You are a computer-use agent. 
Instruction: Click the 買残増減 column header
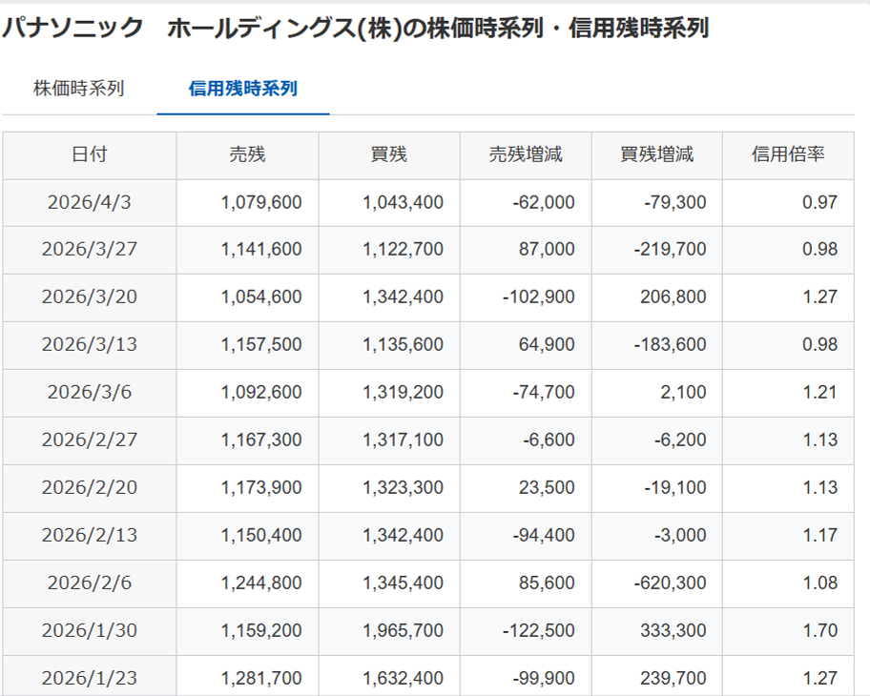tap(657, 154)
